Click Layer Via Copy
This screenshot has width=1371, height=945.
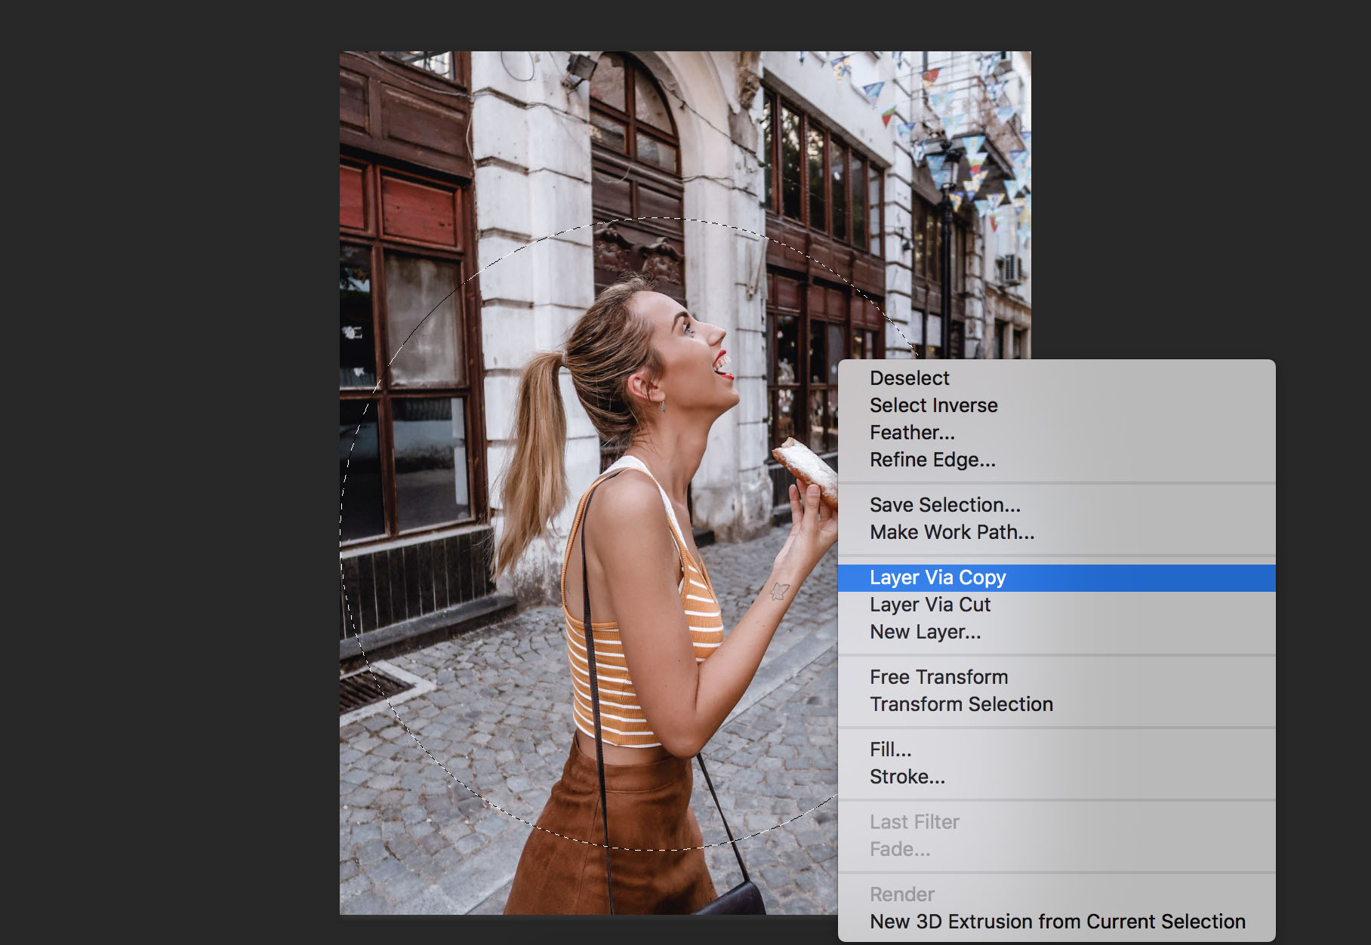point(1056,577)
